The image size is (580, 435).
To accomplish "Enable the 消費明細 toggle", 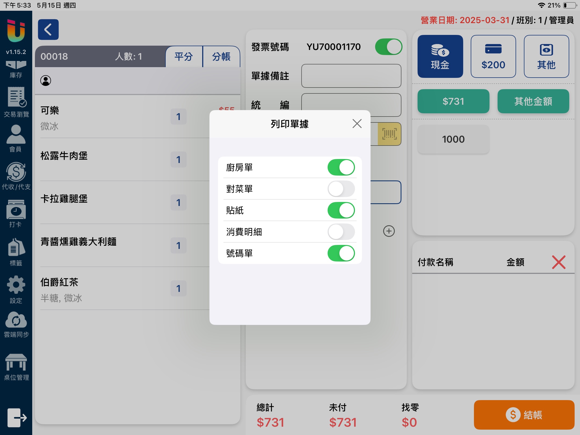I will tap(341, 232).
